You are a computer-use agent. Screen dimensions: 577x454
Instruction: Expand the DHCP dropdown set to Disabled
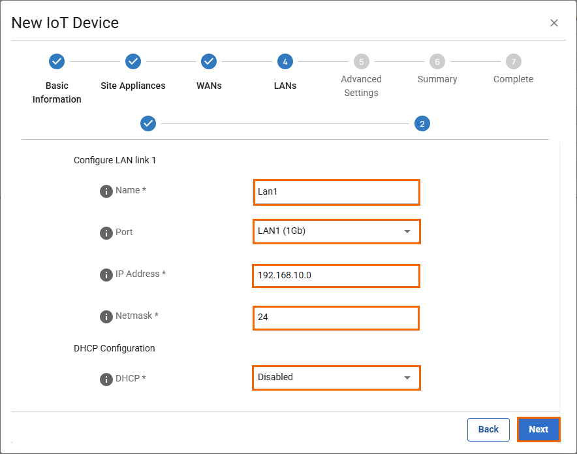(336, 378)
